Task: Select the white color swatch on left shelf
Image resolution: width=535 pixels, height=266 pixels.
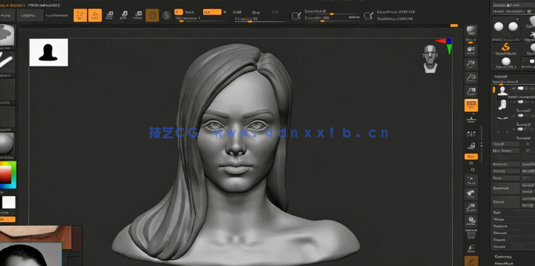Action: click(8, 202)
